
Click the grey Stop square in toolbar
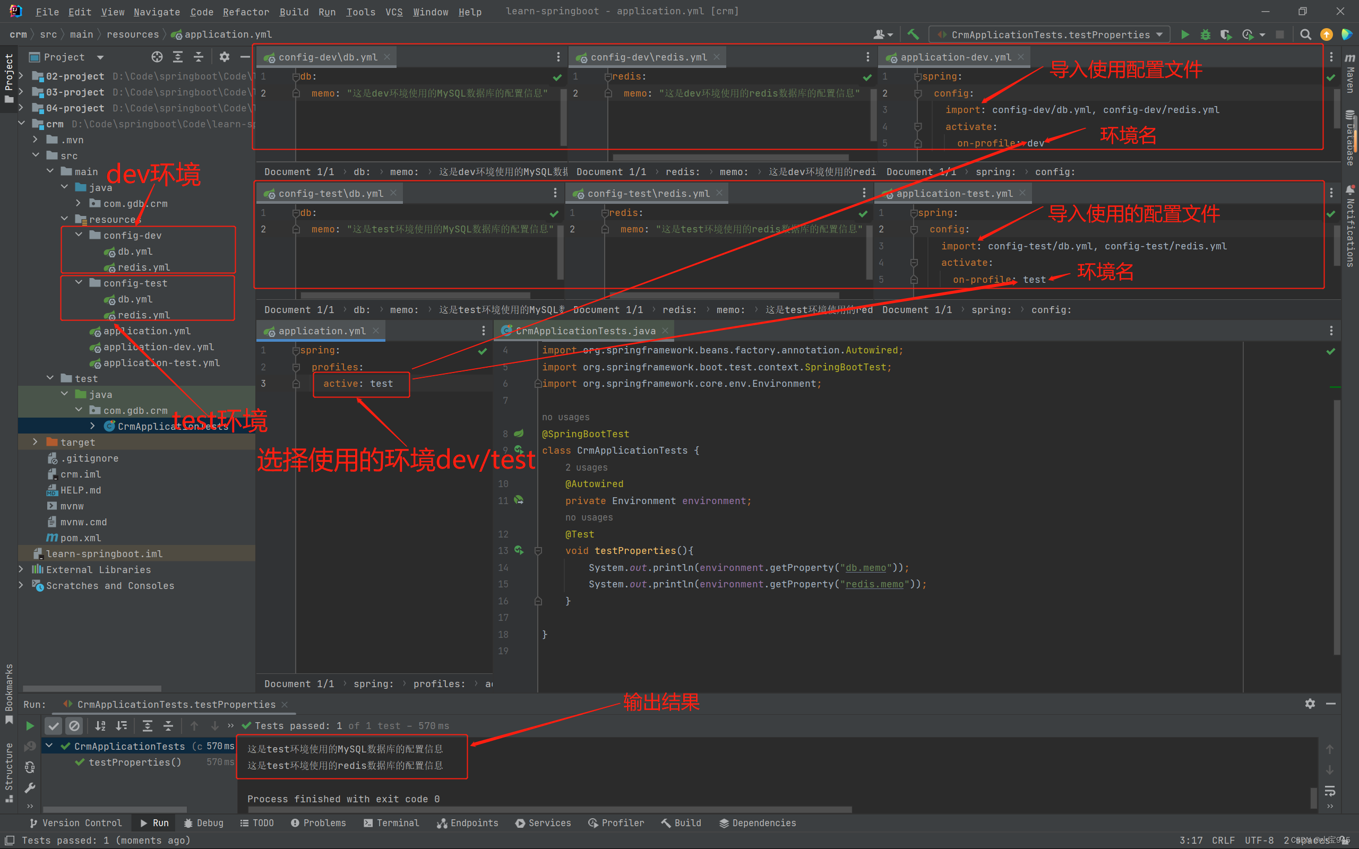1280,34
